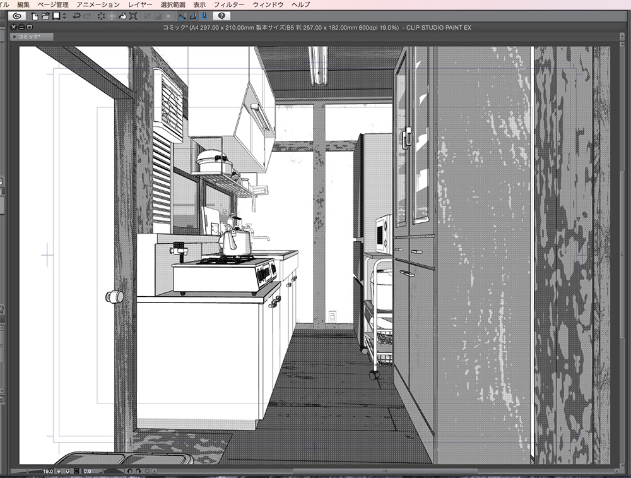Toggle Snap to ruler icon
Screen dimensions: 631x478
click(183, 16)
